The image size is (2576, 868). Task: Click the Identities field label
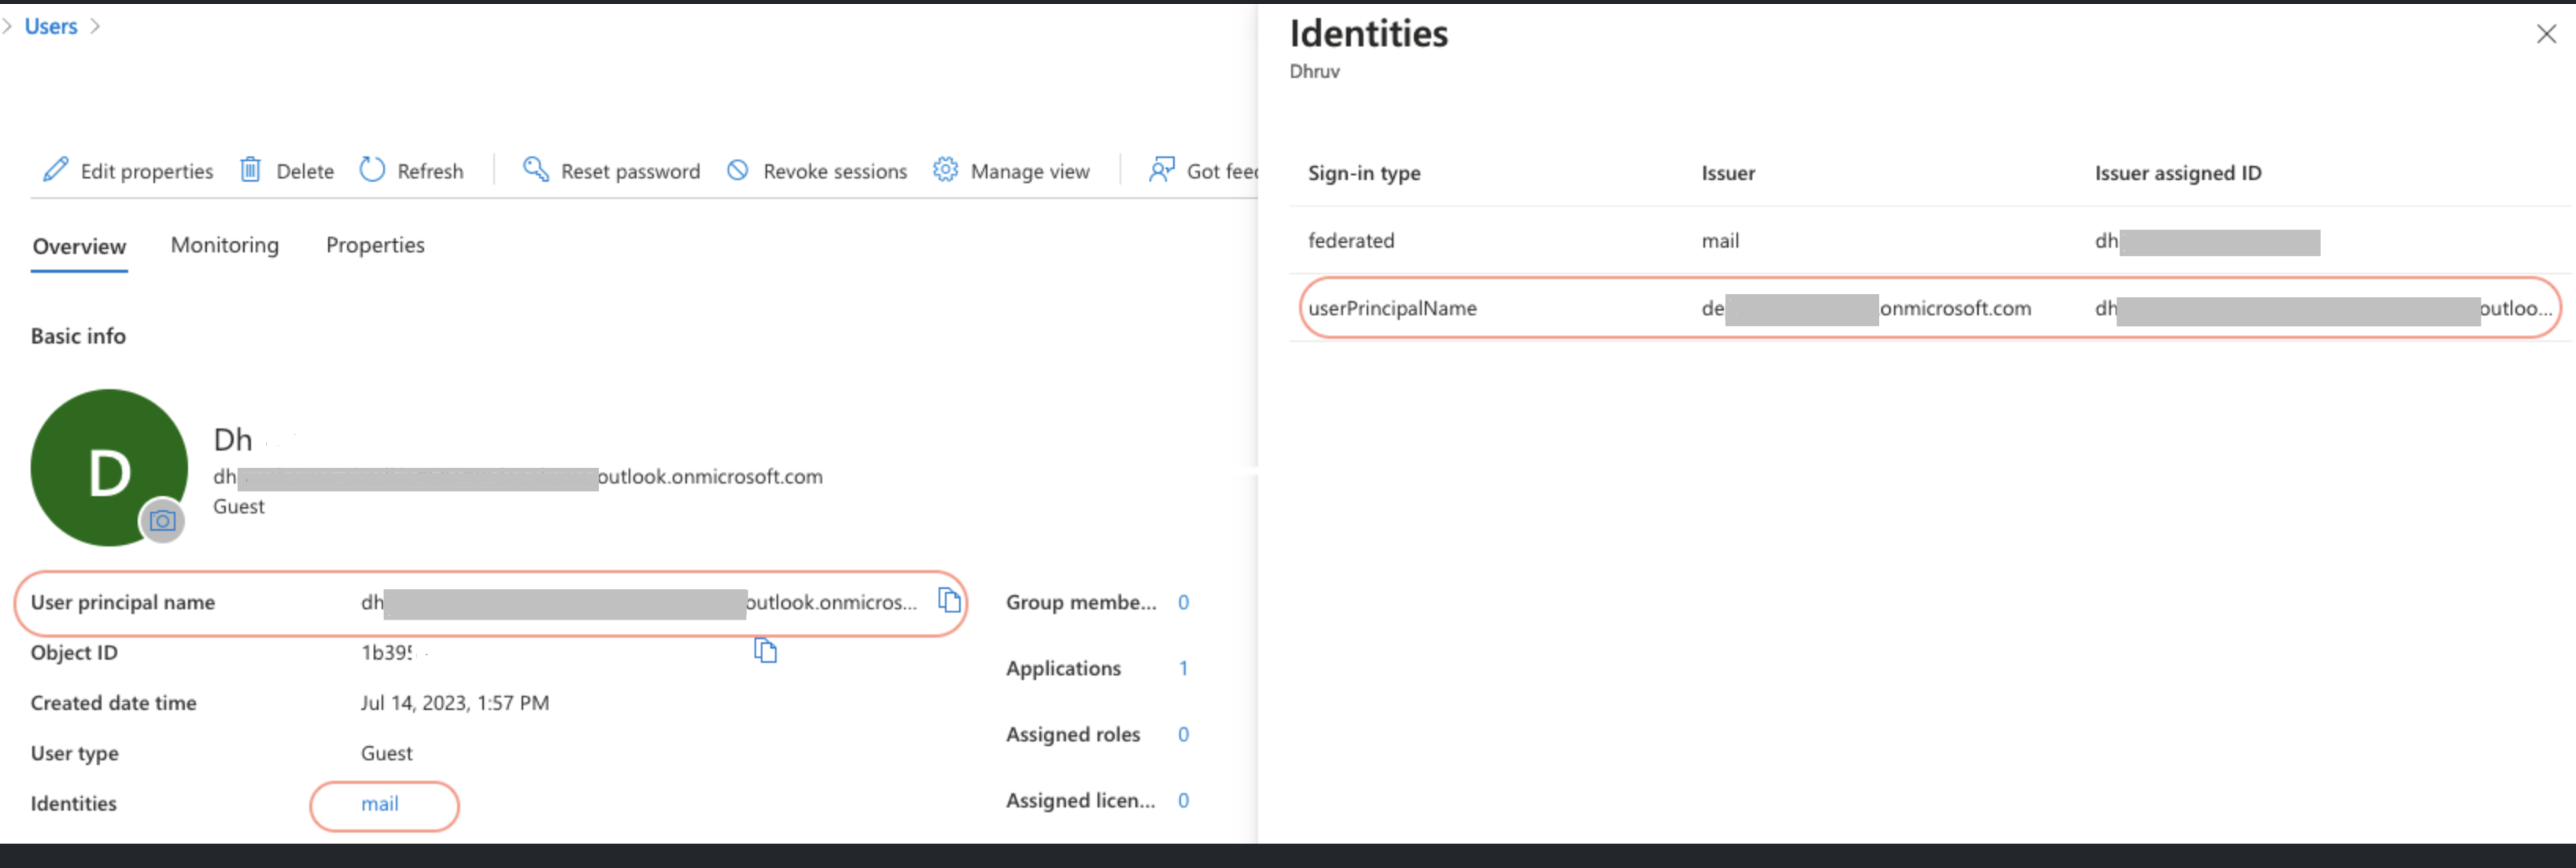[x=74, y=804]
